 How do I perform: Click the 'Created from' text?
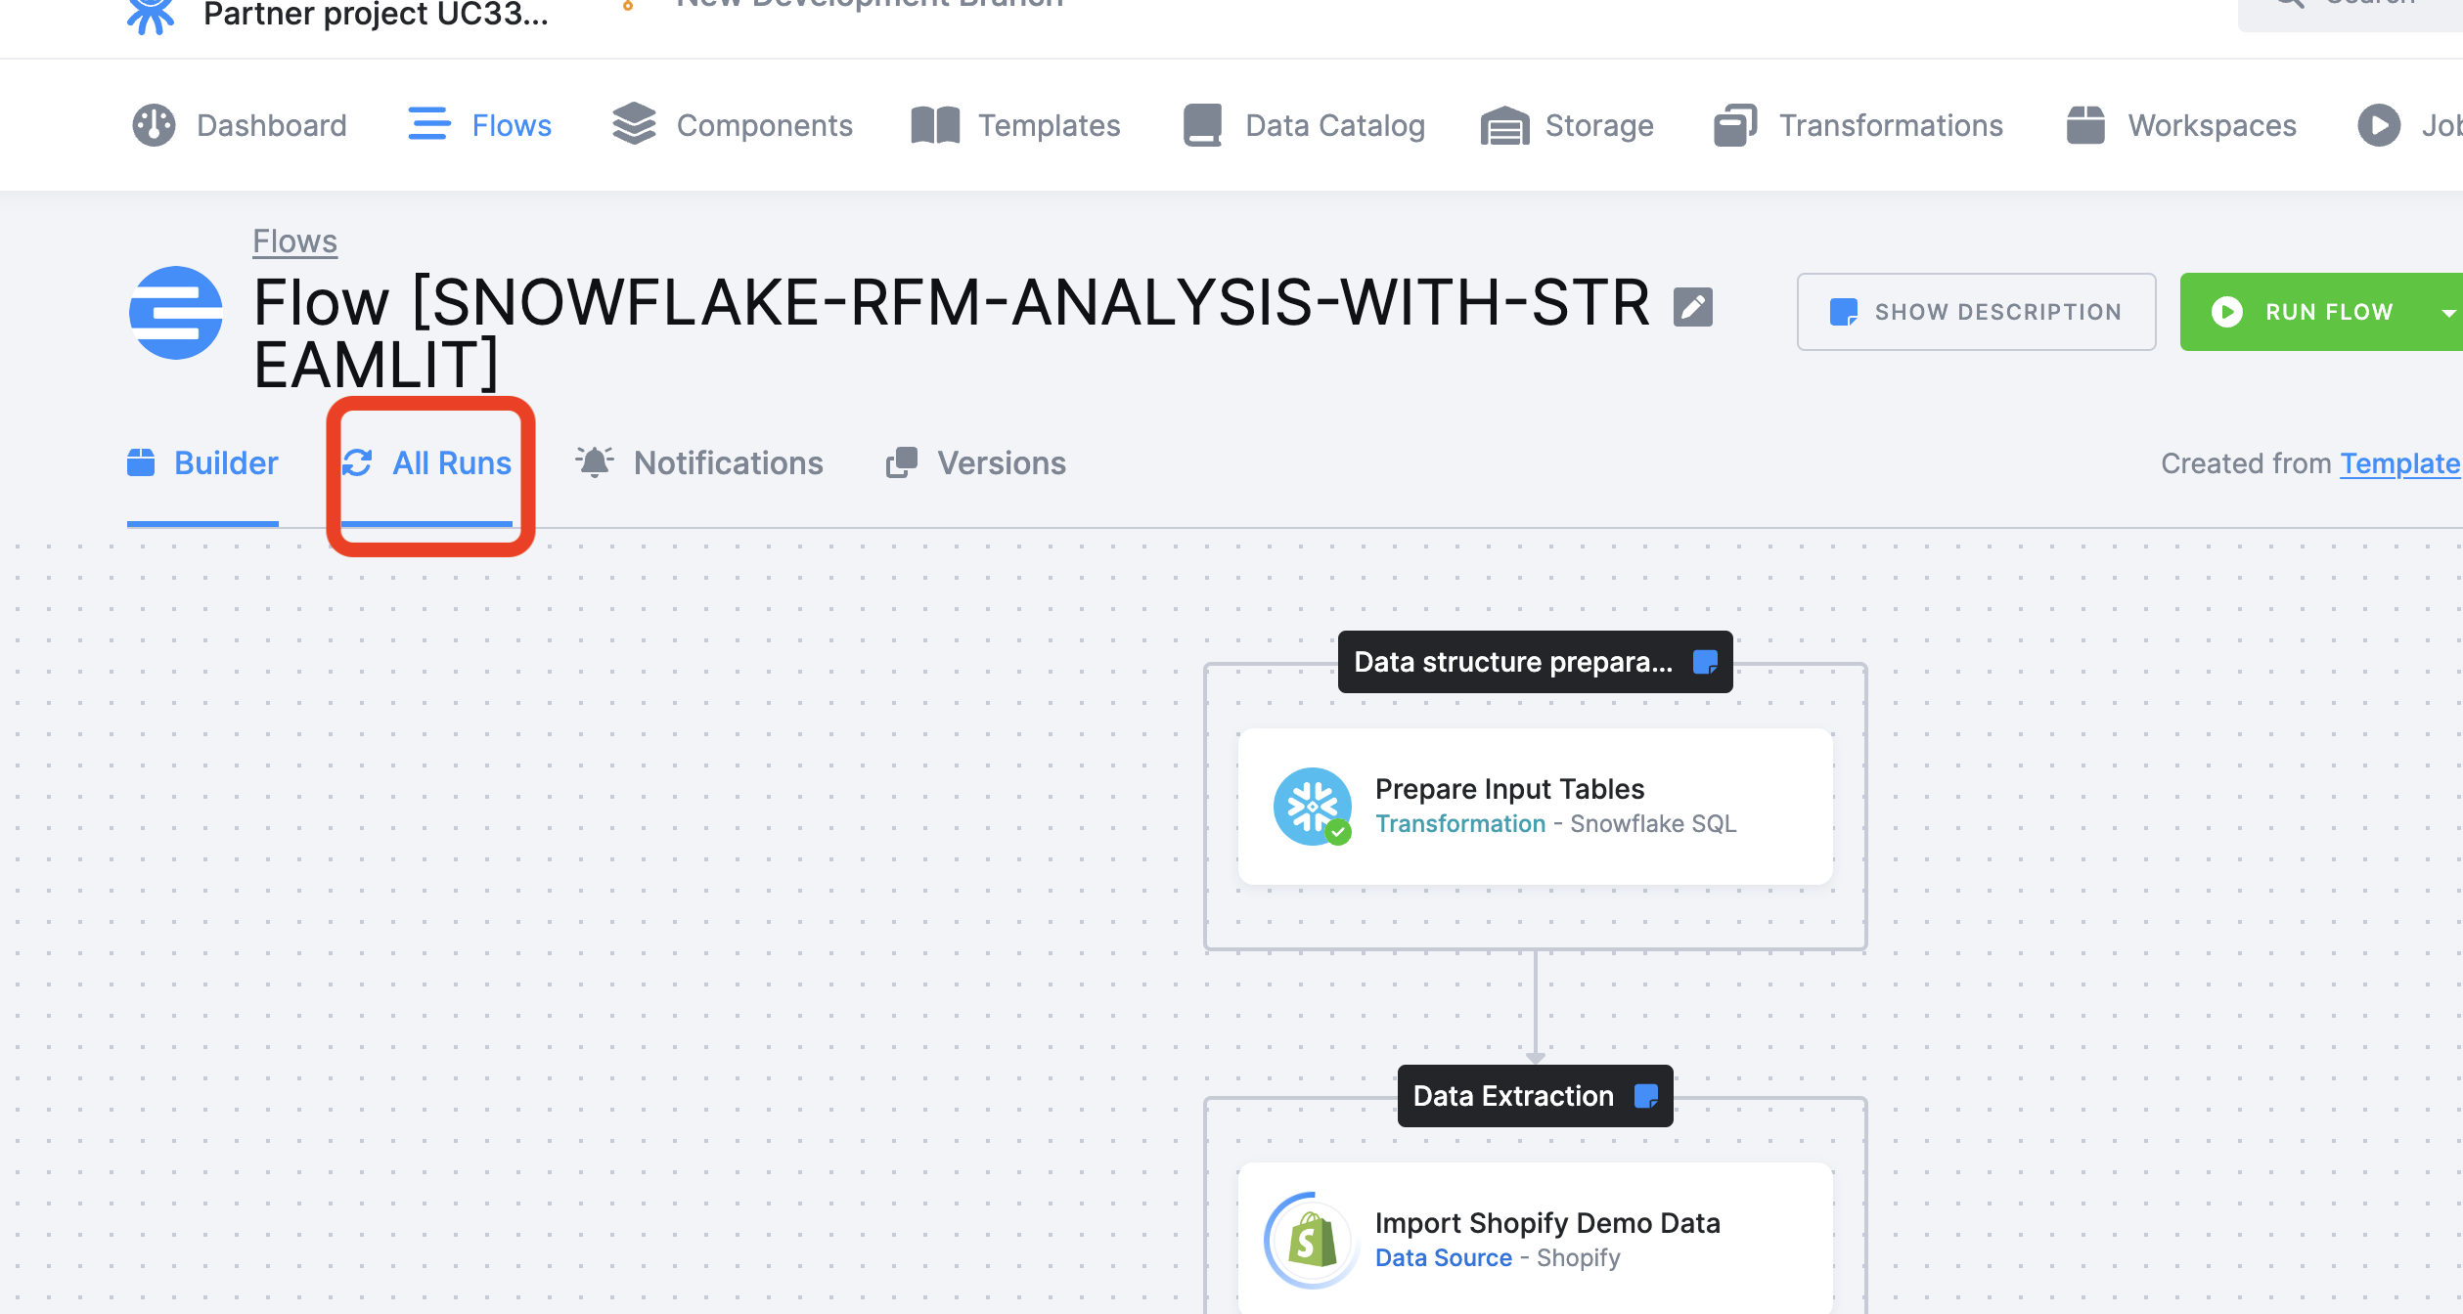[x=2246, y=463]
